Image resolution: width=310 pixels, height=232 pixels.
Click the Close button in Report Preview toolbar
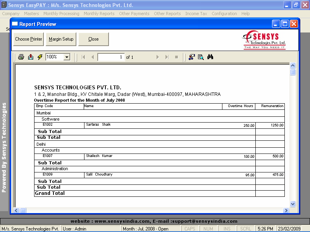point(93,39)
